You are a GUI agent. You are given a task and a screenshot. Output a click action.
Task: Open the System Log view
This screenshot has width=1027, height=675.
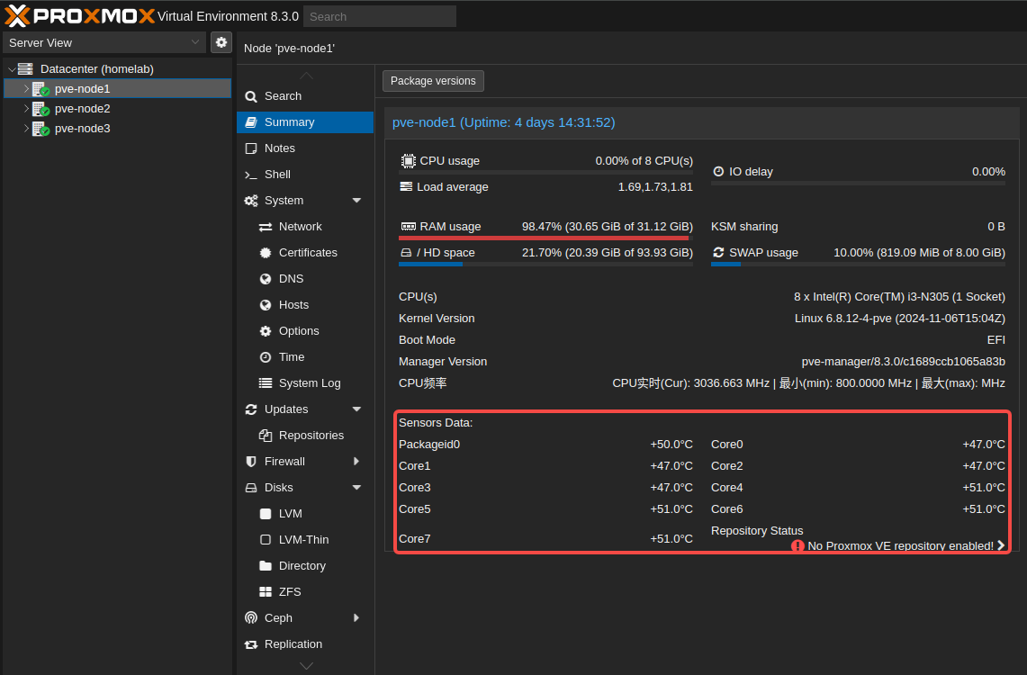click(311, 382)
